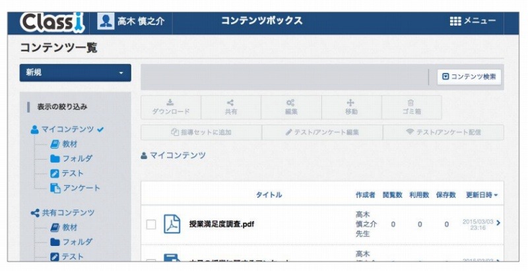Tick the checkbox for 授業満足度調査.pdf
528x271 pixels.
(151, 224)
